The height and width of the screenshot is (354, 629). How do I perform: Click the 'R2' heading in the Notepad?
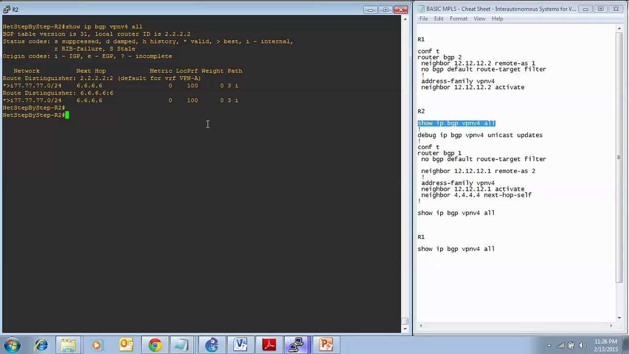click(421, 111)
